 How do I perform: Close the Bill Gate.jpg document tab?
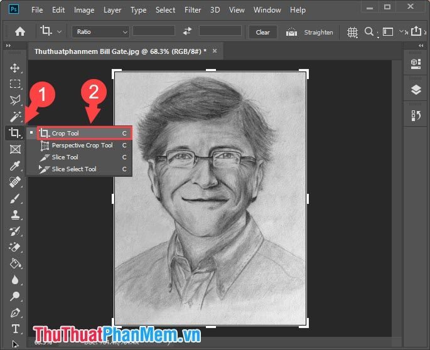click(215, 51)
